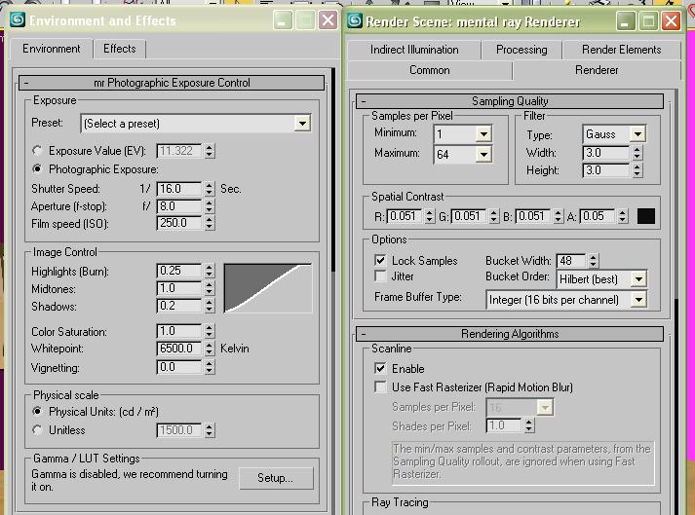Click the Filter Height spinner arrows
This screenshot has width=695, height=515.
[x=637, y=170]
